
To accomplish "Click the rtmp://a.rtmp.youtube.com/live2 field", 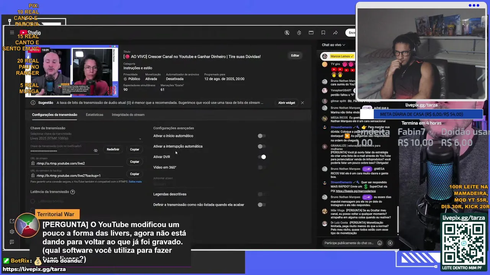I will pos(77,163).
